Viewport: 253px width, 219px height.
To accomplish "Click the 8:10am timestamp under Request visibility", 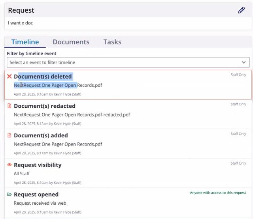I will coord(47,183).
